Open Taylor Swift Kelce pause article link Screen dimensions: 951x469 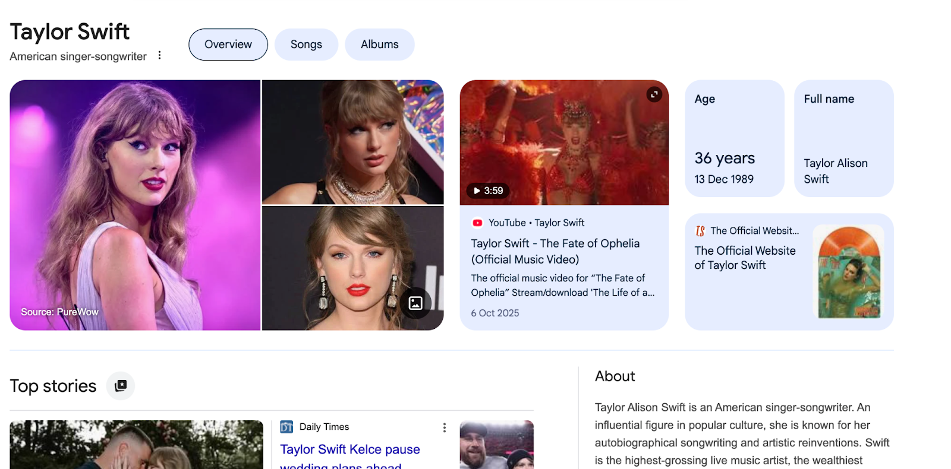point(350,455)
